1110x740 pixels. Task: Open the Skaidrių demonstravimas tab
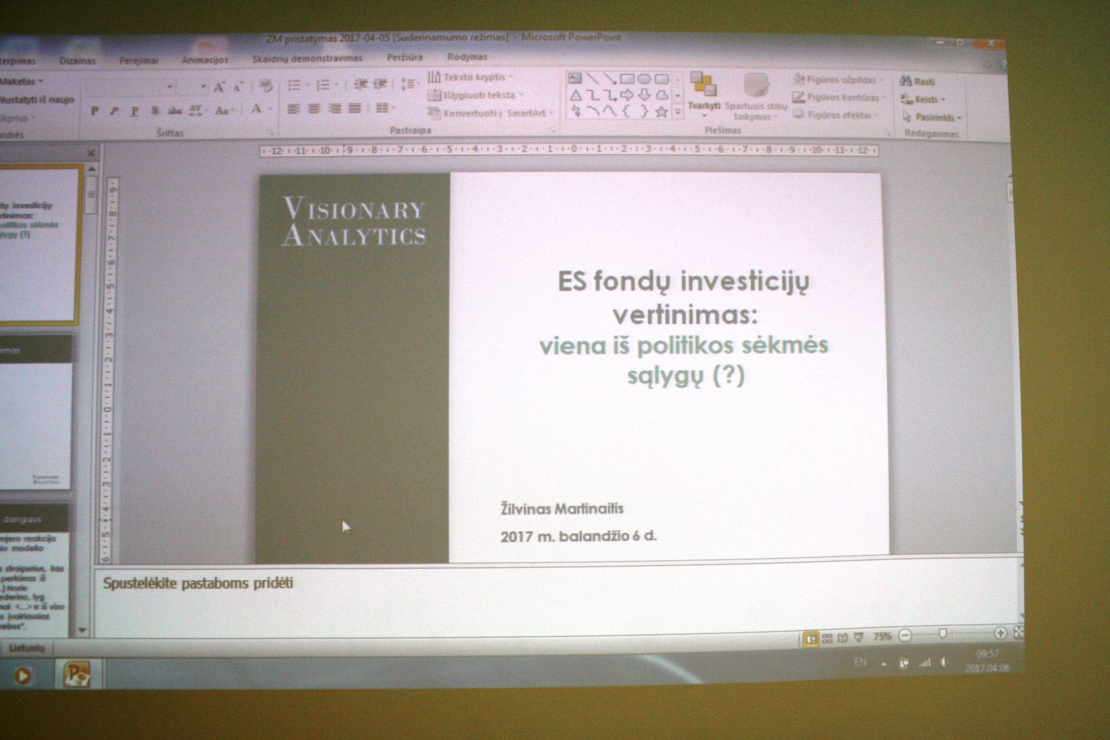click(x=307, y=58)
